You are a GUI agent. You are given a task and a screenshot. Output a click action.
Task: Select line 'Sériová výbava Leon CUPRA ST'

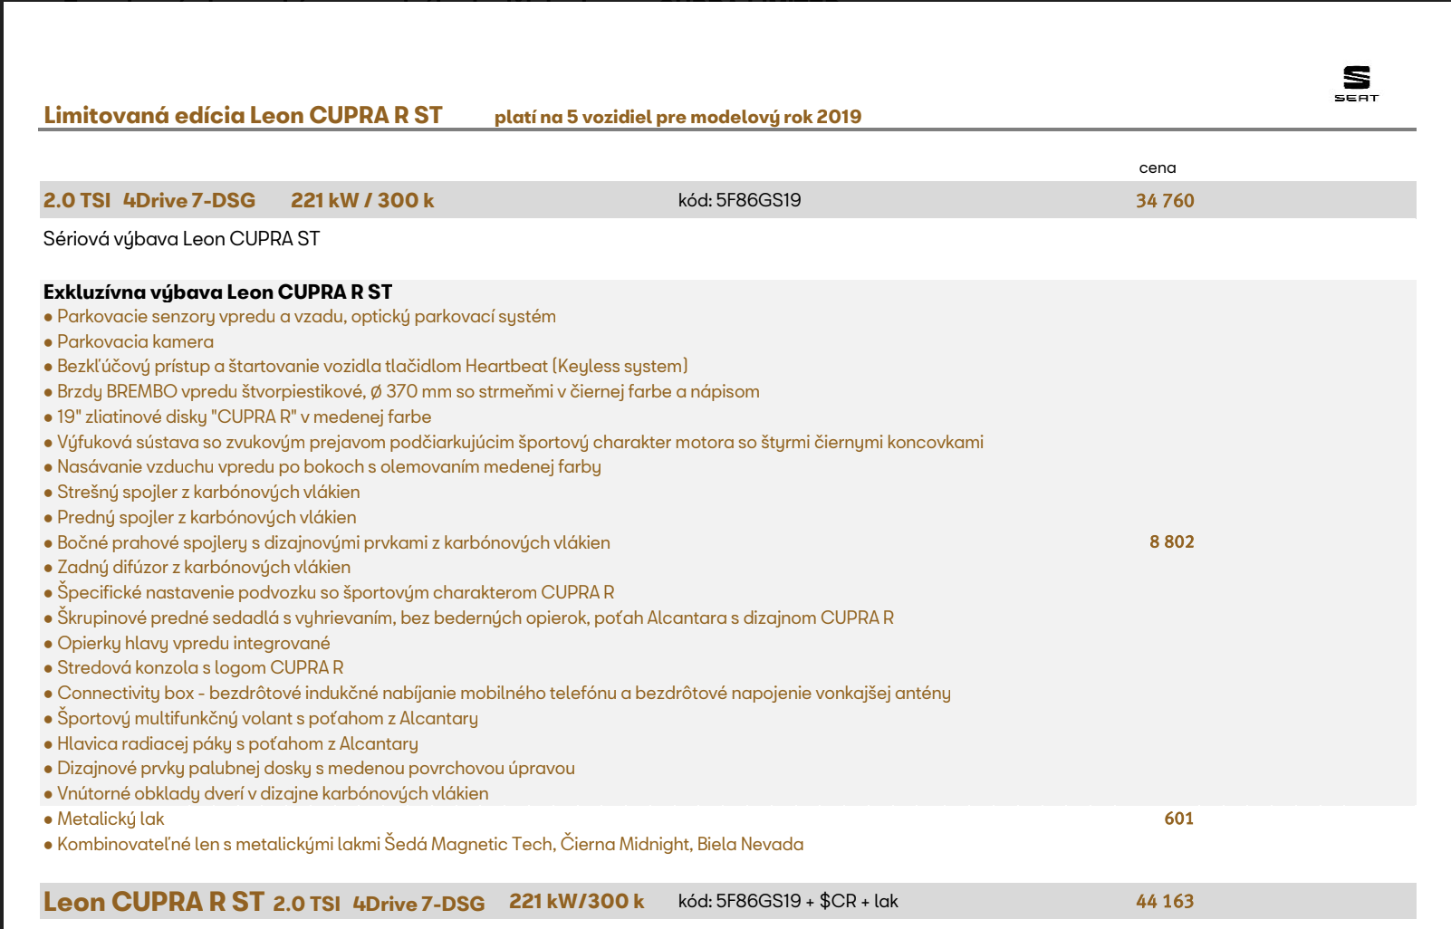click(x=181, y=239)
